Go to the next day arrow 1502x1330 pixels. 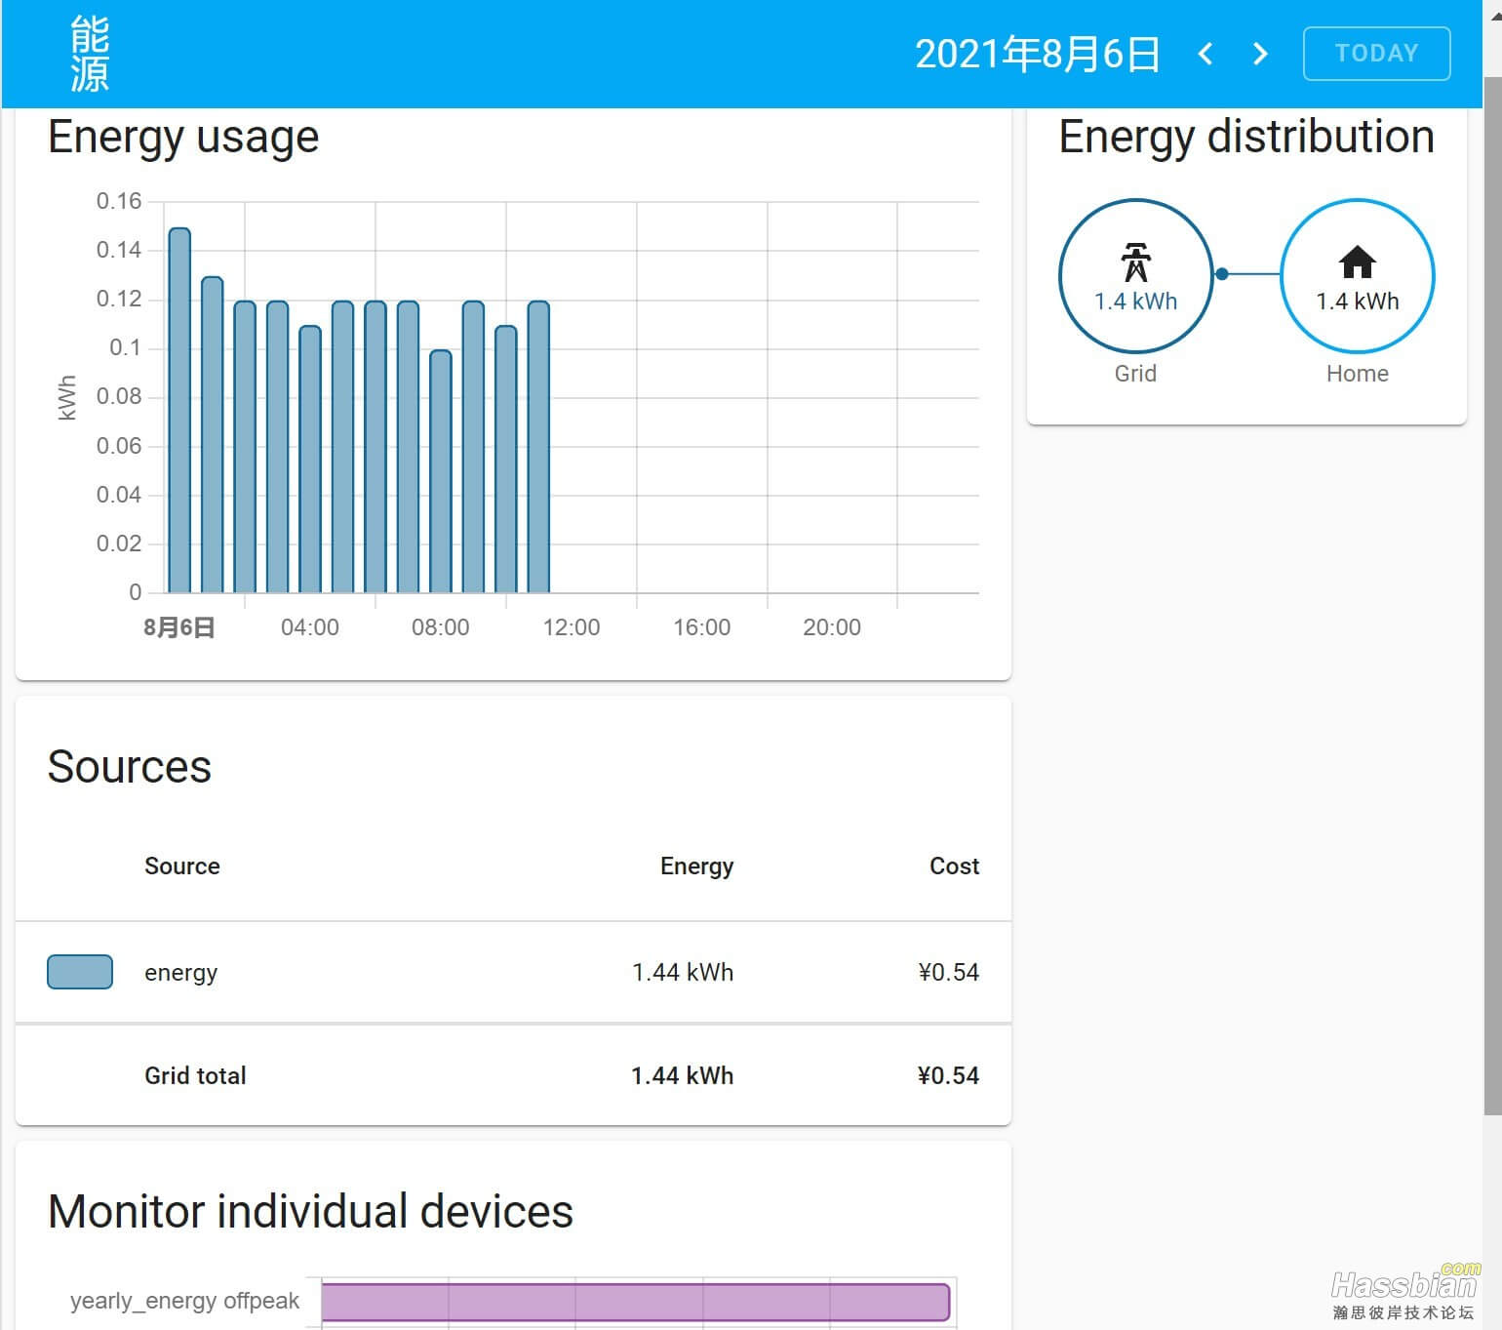click(x=1260, y=54)
